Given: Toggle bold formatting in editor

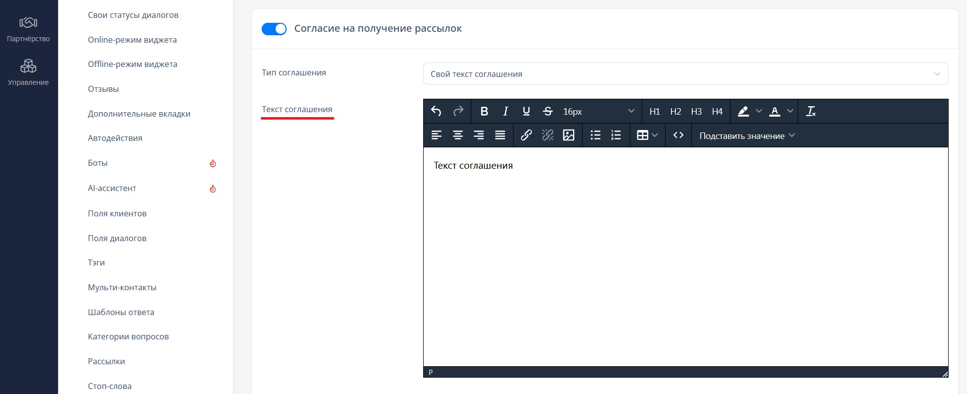Looking at the screenshot, I should tap(484, 111).
